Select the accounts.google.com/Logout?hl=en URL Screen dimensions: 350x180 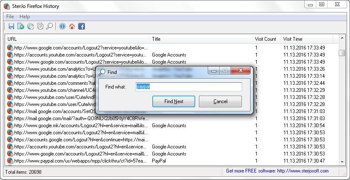tap(81, 140)
